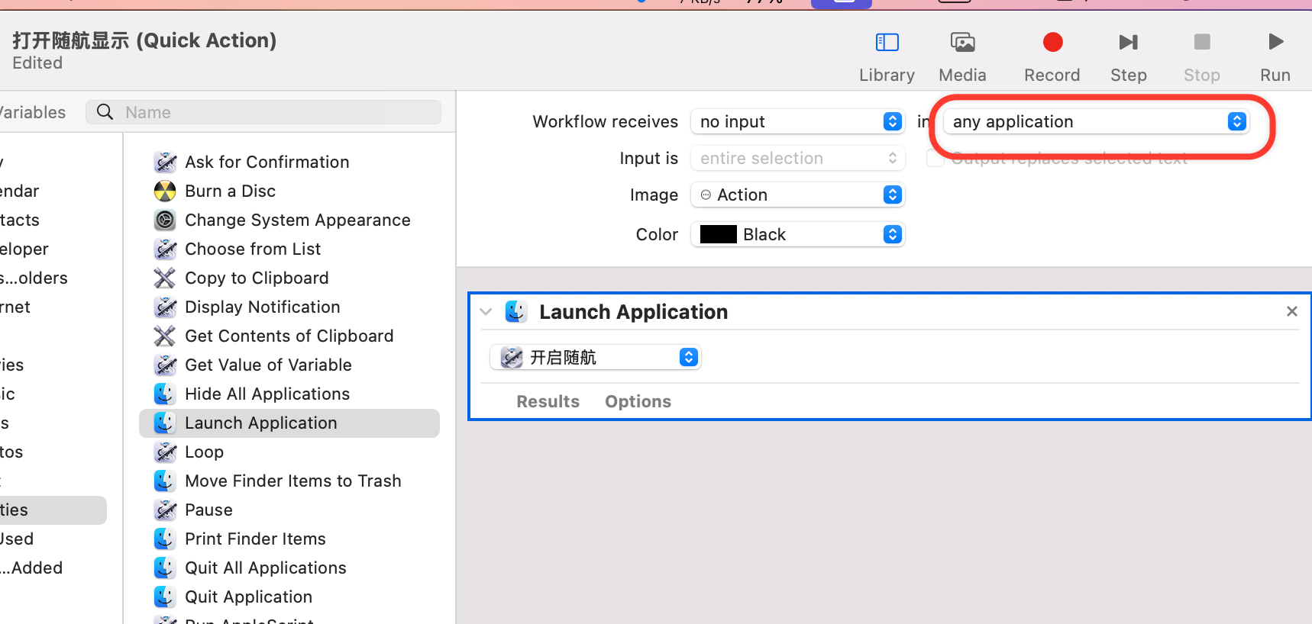The width and height of the screenshot is (1312, 624).
Task: Click the 开启随航 app icon in popup
Action: click(x=511, y=357)
